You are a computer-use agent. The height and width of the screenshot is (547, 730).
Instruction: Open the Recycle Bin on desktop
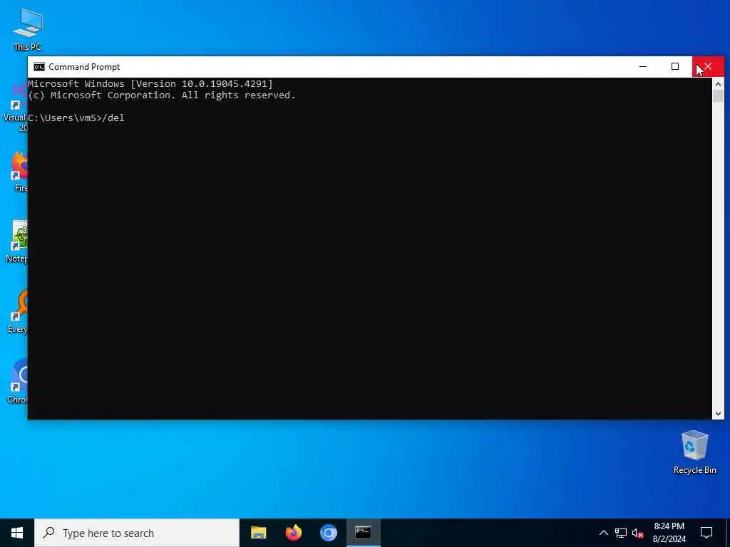[694, 452]
